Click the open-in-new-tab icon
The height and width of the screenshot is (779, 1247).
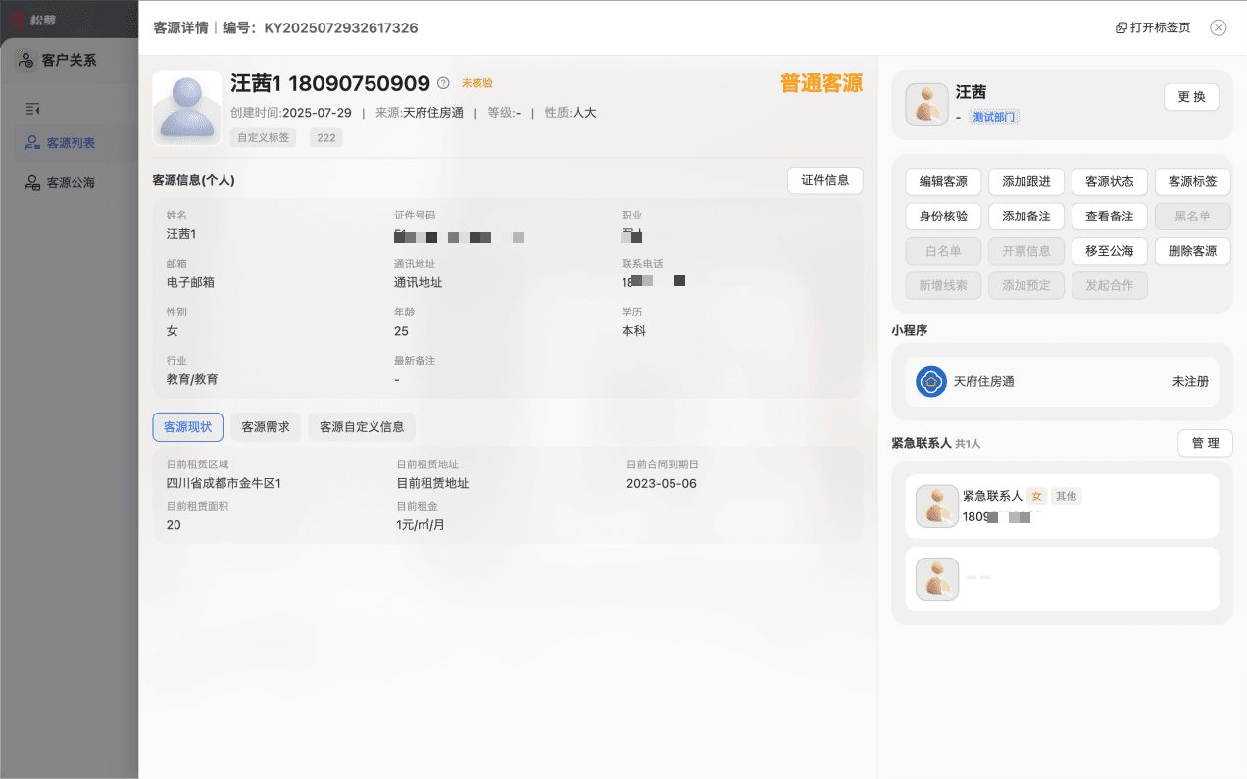[1122, 27]
